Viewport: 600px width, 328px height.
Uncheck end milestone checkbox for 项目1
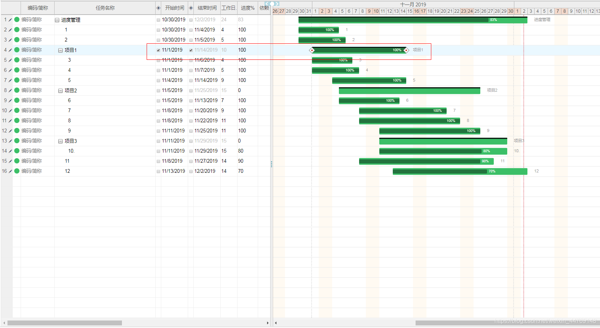pyautogui.click(x=191, y=50)
